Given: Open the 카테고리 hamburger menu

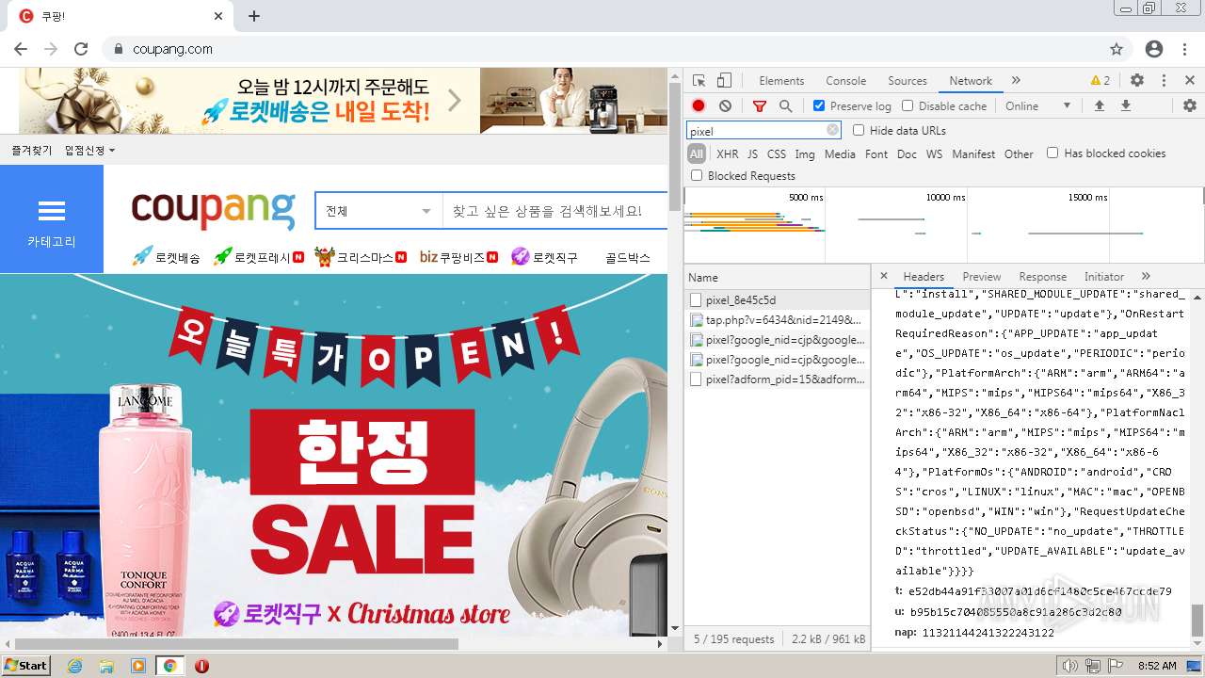Looking at the screenshot, I should (52, 219).
